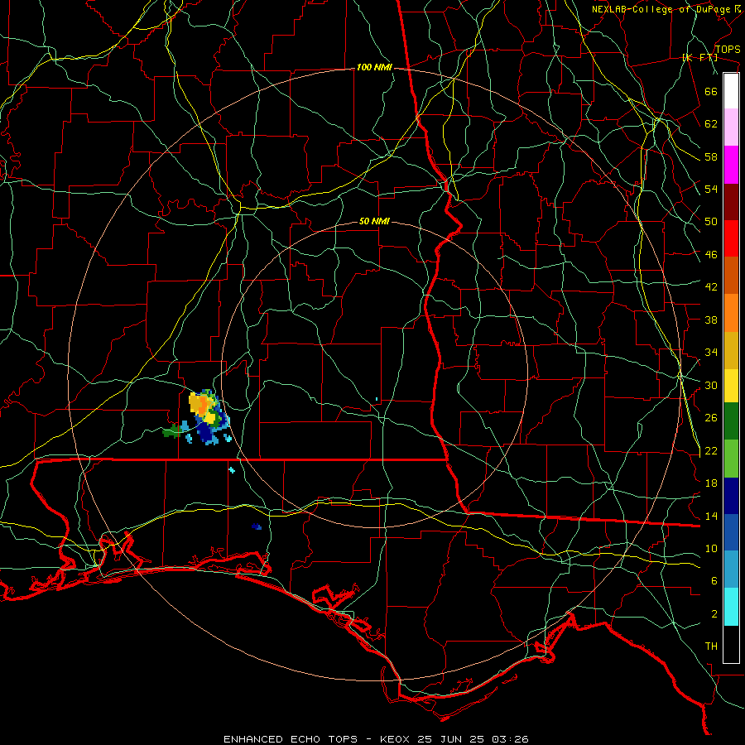Click the 66 label on the scale
The width and height of the screenshot is (745, 745).
[711, 91]
